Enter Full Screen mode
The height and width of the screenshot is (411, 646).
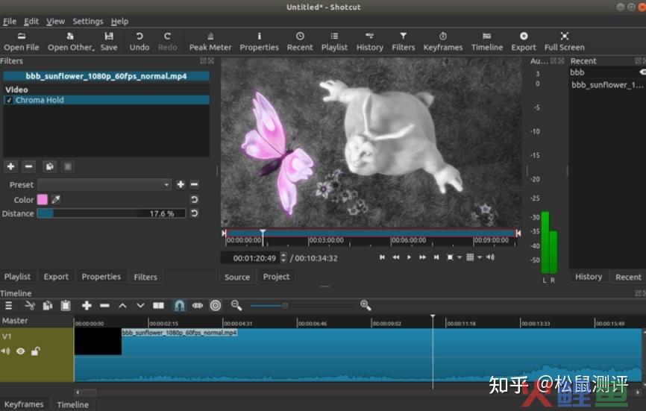pyautogui.click(x=565, y=42)
